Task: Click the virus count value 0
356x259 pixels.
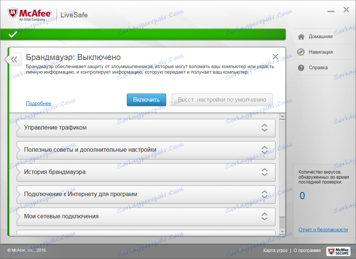Action: click(302, 196)
